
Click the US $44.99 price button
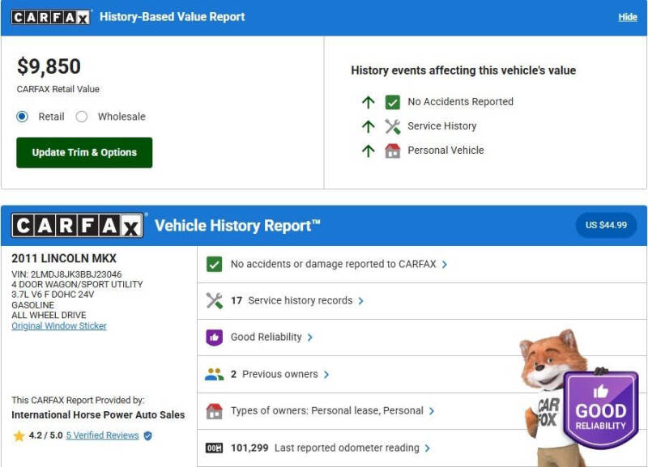click(606, 225)
